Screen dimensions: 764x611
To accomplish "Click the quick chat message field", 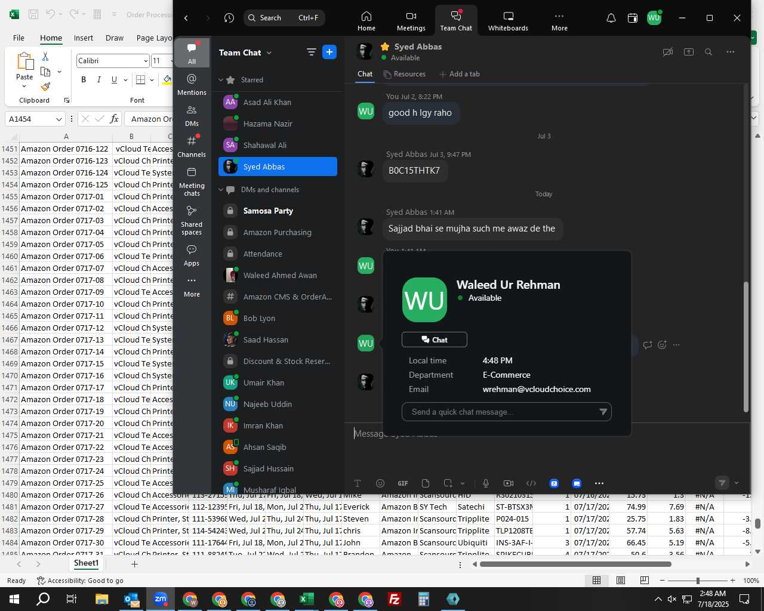I will [x=507, y=412].
